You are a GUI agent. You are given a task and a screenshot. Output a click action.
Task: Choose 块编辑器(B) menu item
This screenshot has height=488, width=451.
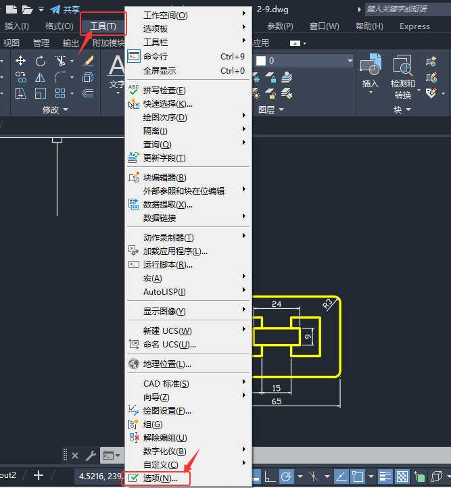coord(188,178)
